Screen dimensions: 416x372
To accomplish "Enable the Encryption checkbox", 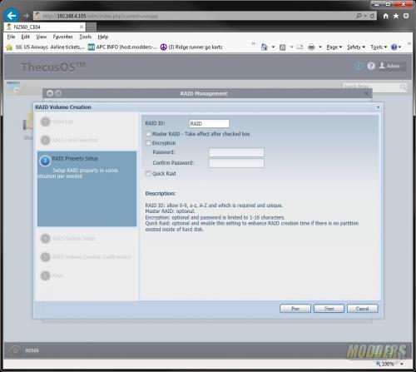I will pos(148,143).
